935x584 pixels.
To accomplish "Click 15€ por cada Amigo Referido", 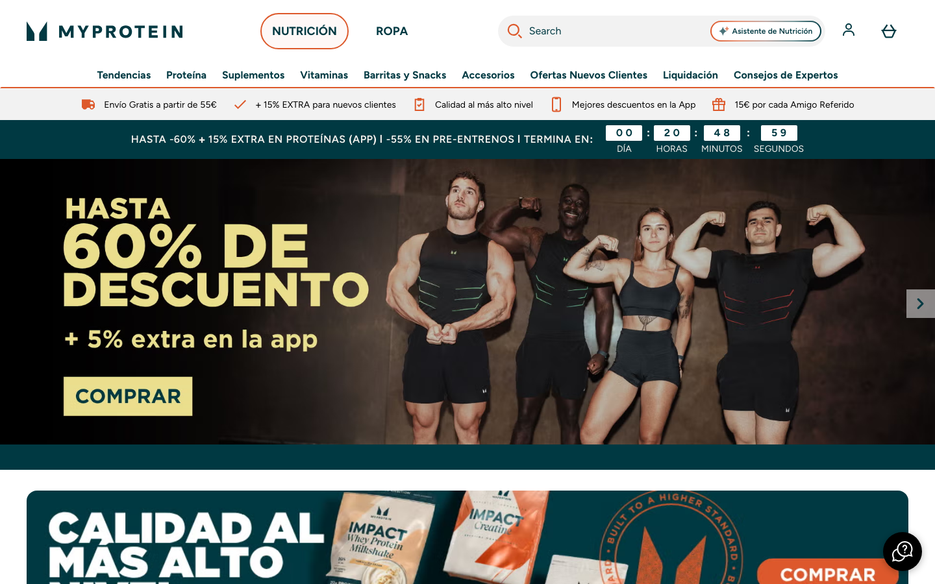I will 794,104.
